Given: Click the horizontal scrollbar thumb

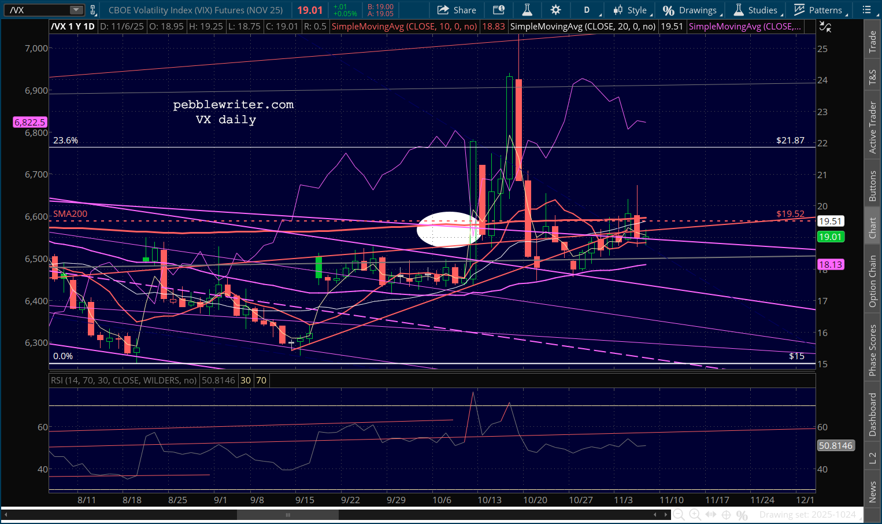Looking at the screenshot, I should [x=287, y=515].
